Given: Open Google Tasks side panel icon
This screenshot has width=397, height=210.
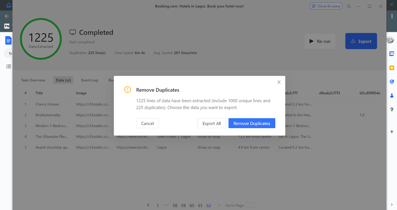Looking at the screenshot, I should [x=392, y=82].
